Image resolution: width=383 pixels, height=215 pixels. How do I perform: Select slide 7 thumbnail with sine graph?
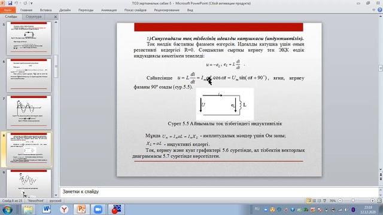pyautogui.click(x=29, y=112)
